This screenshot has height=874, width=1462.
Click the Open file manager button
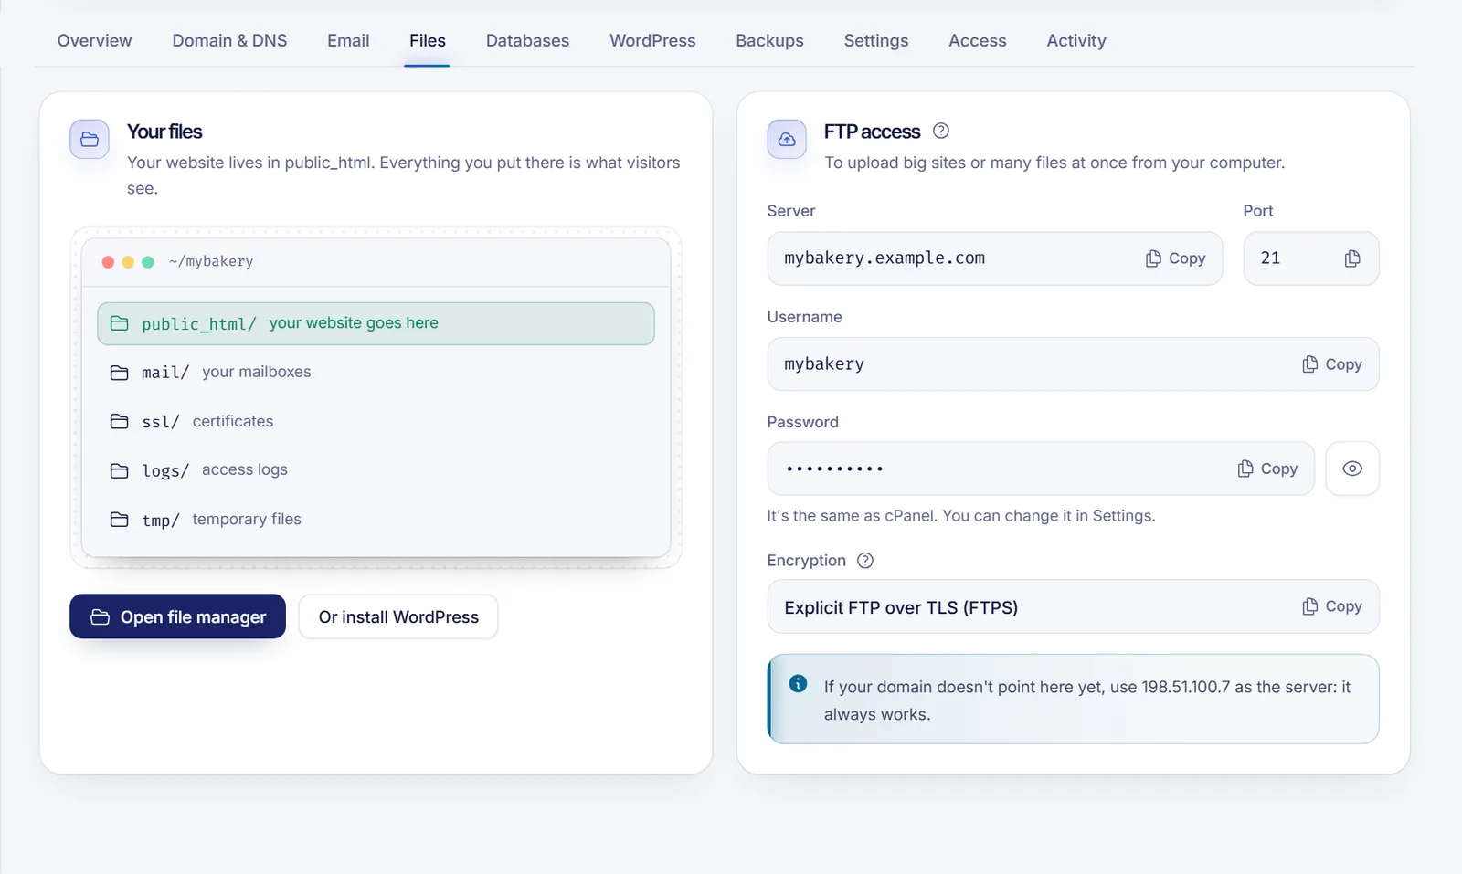point(177,616)
